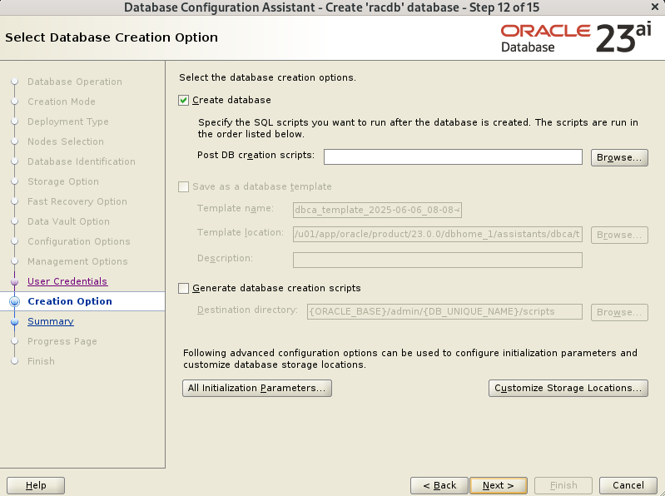Screen dimensions: 665x496
Task: Uncheck the Create database checkbox
Action: click(x=183, y=101)
